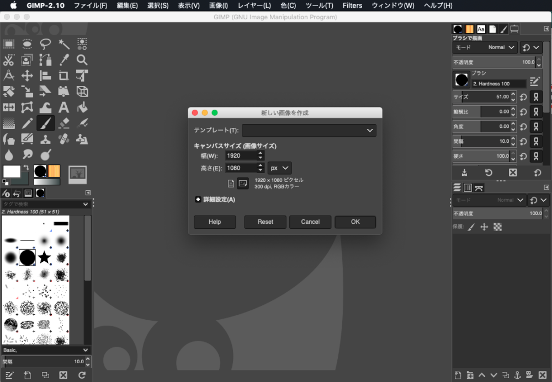Select the Bucket Fill tool

click(82, 107)
